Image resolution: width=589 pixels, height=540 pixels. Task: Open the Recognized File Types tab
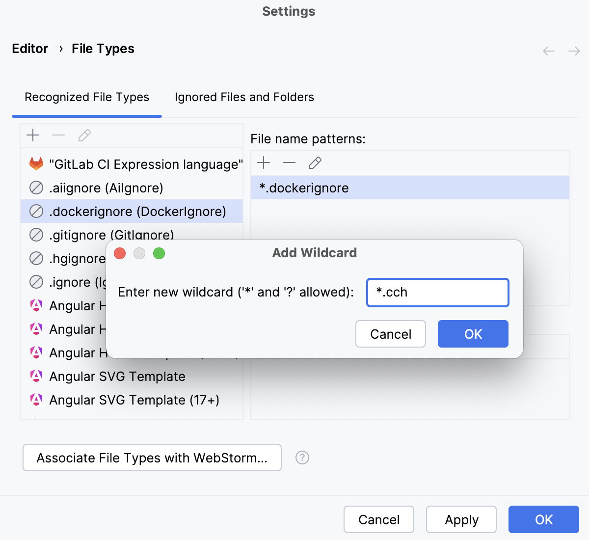pos(87,97)
